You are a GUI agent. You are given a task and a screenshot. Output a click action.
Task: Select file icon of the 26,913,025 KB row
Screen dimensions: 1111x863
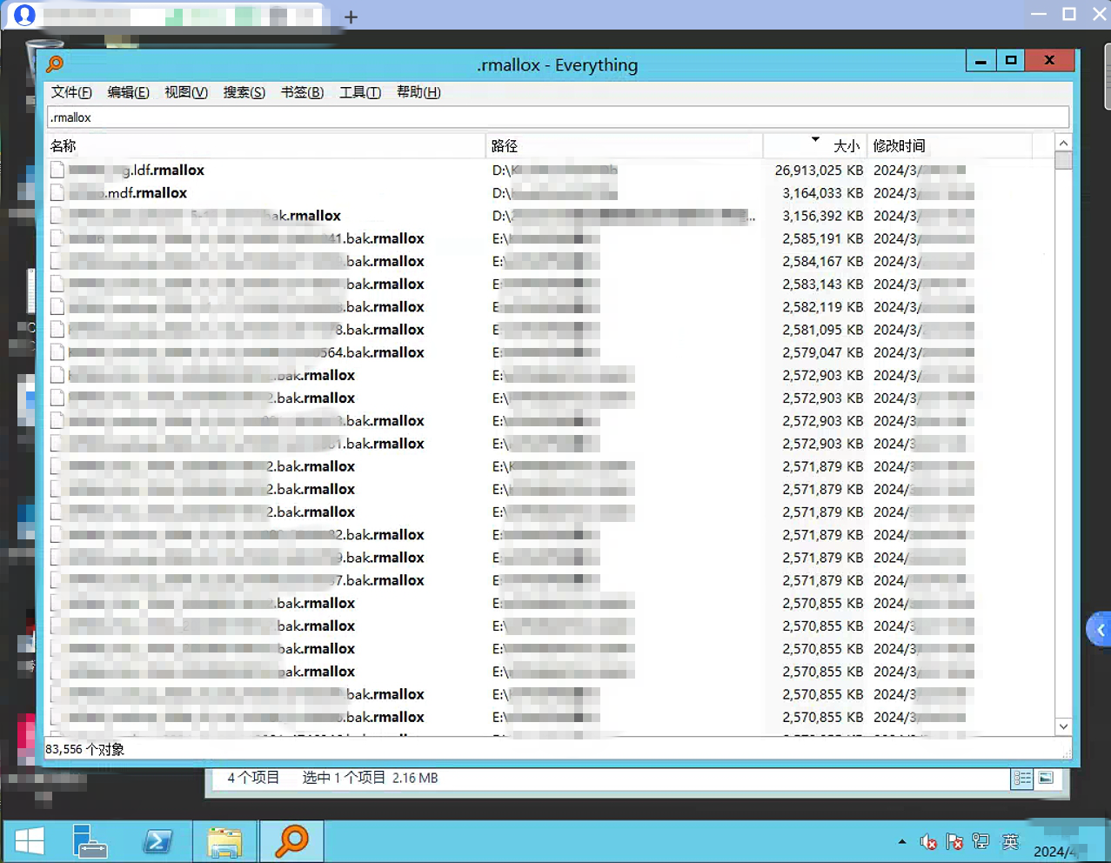pyautogui.click(x=57, y=170)
